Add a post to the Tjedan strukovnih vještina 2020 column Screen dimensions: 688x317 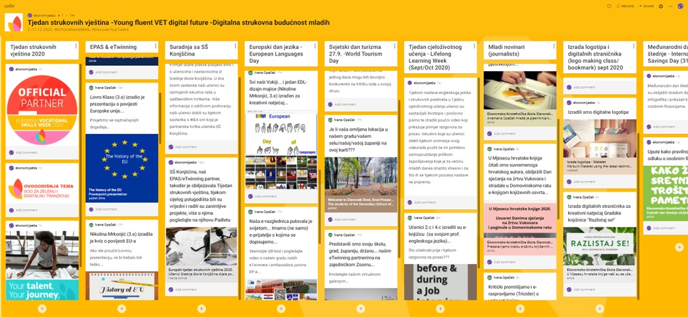pos(42,309)
